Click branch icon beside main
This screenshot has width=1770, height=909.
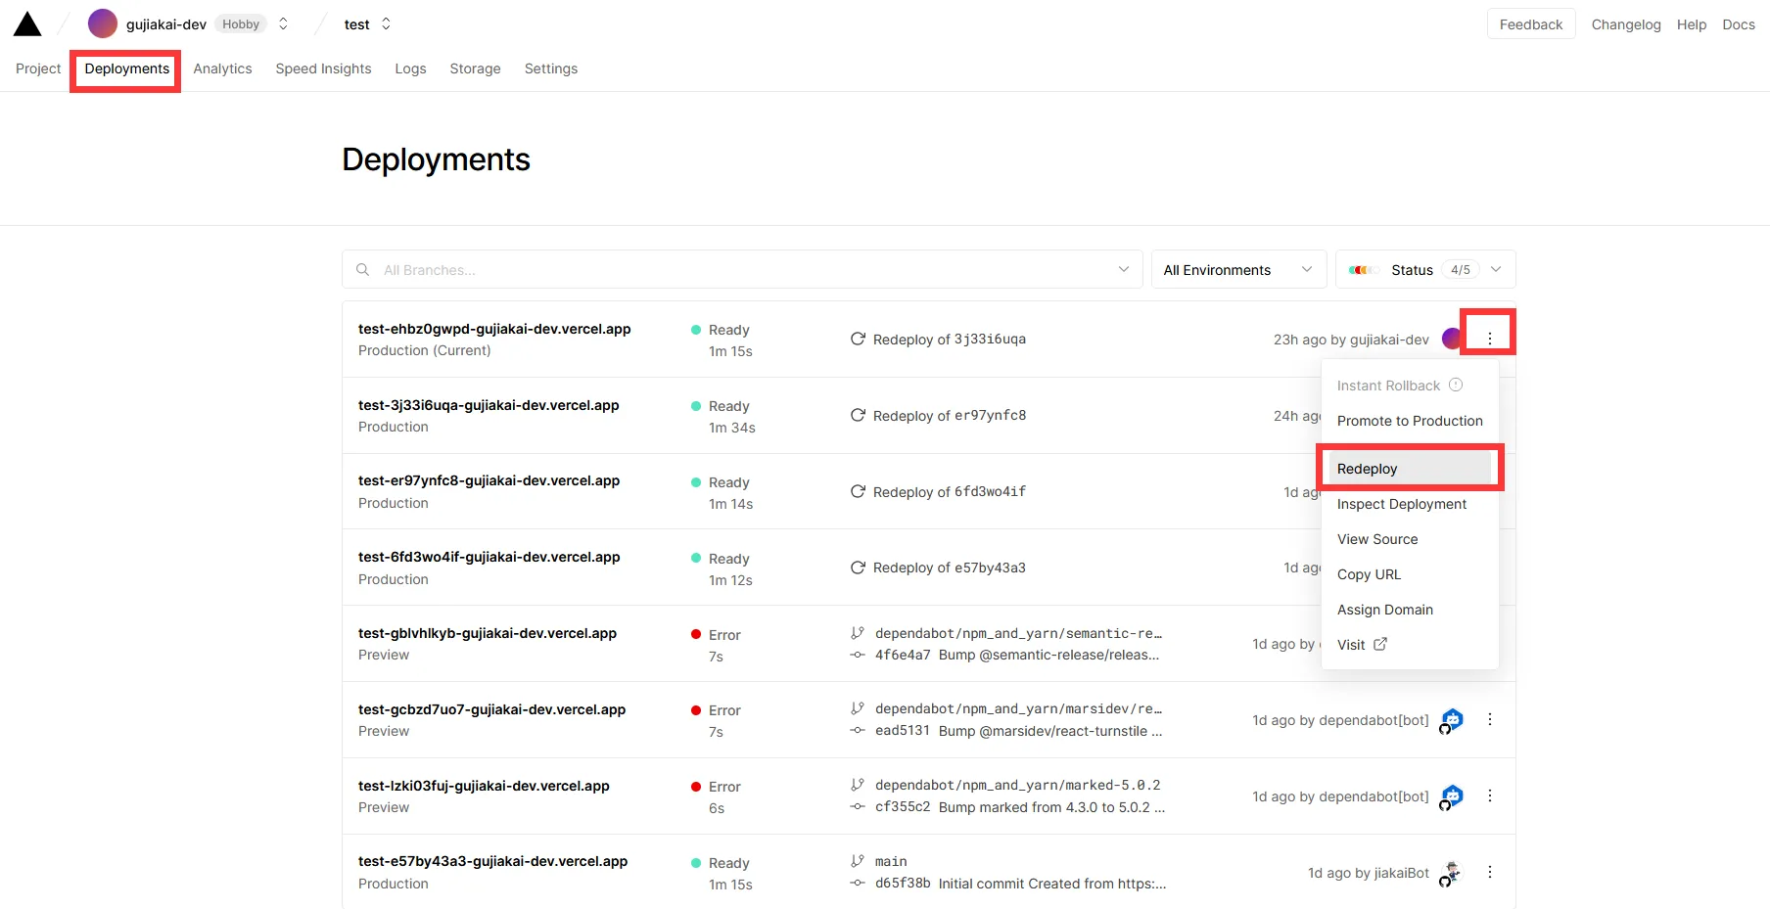click(858, 861)
